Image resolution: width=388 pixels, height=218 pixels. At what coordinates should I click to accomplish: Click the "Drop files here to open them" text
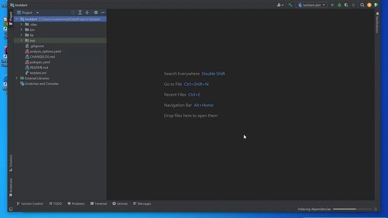[191, 116]
